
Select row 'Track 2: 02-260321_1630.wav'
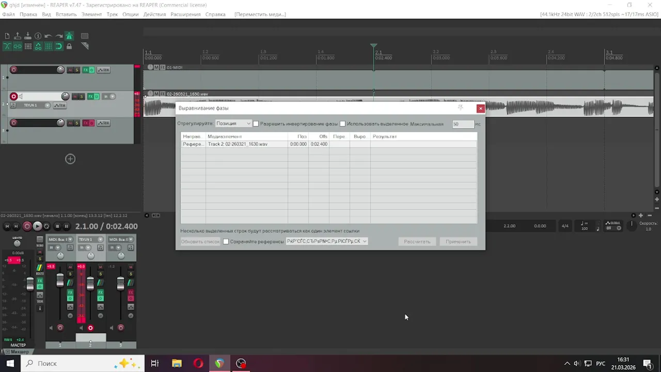[328, 144]
